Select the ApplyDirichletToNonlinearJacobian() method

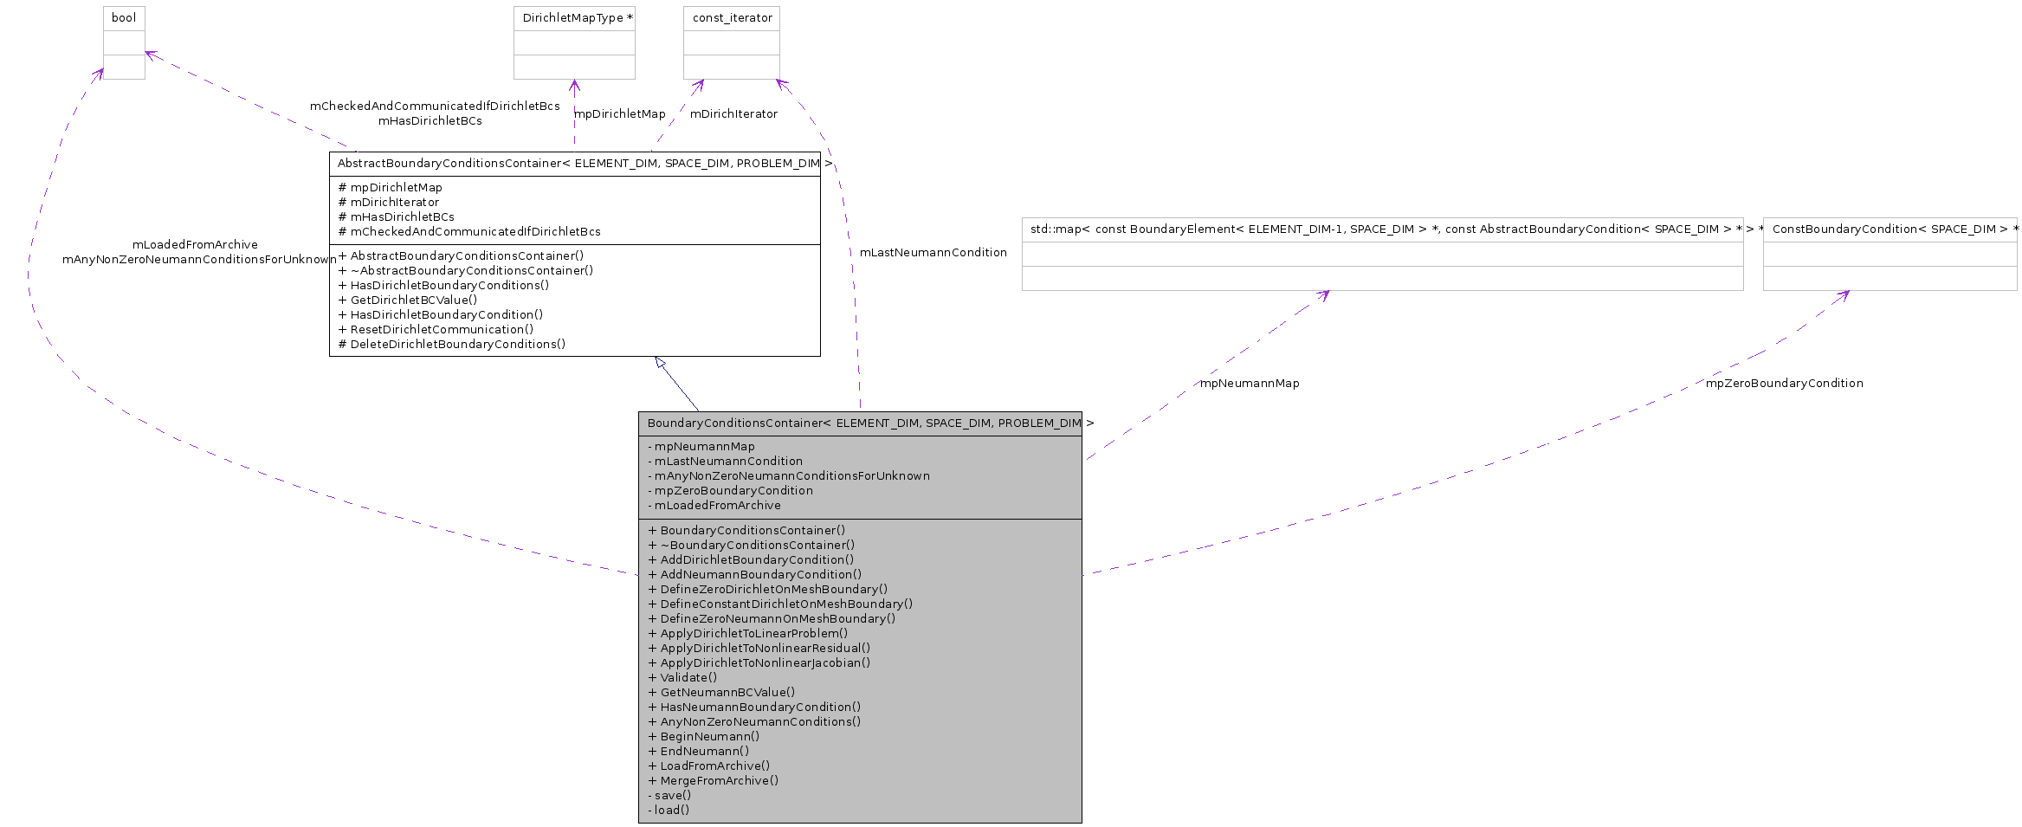tap(759, 663)
